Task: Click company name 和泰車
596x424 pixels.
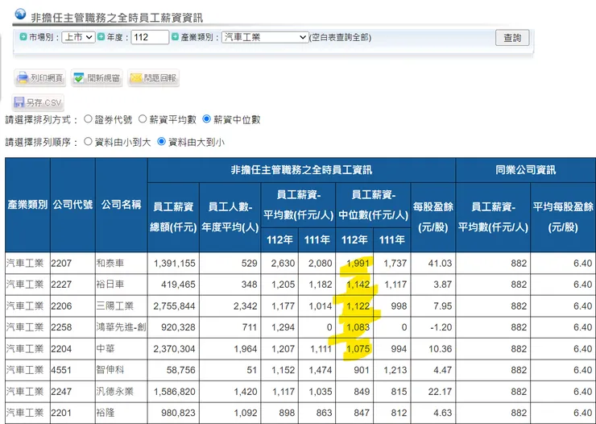Action: (110, 263)
